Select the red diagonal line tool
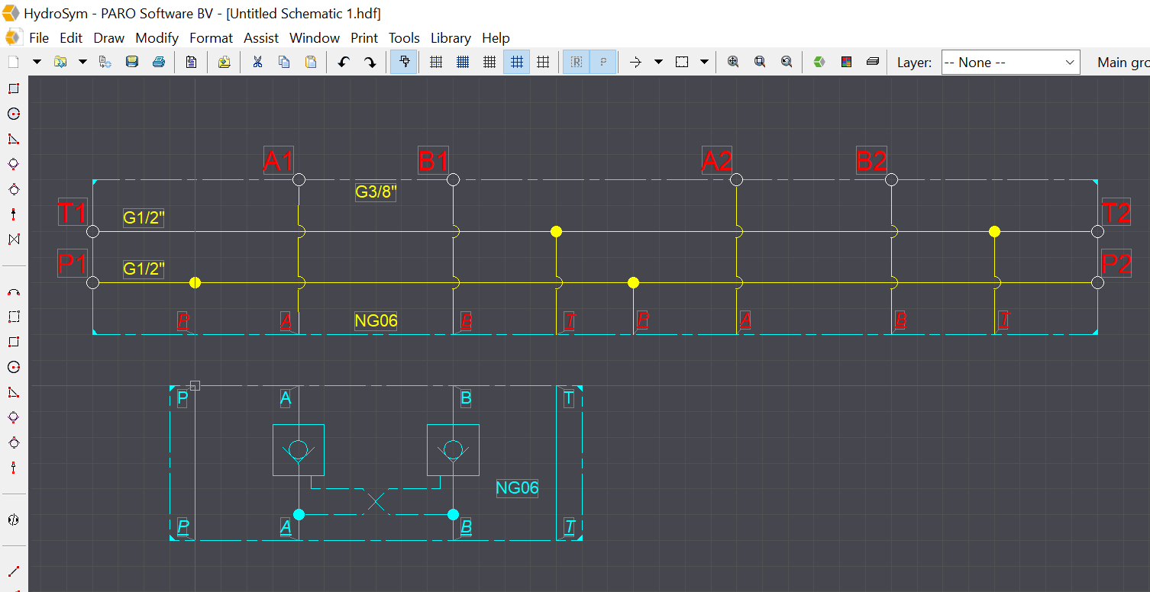 click(x=13, y=571)
